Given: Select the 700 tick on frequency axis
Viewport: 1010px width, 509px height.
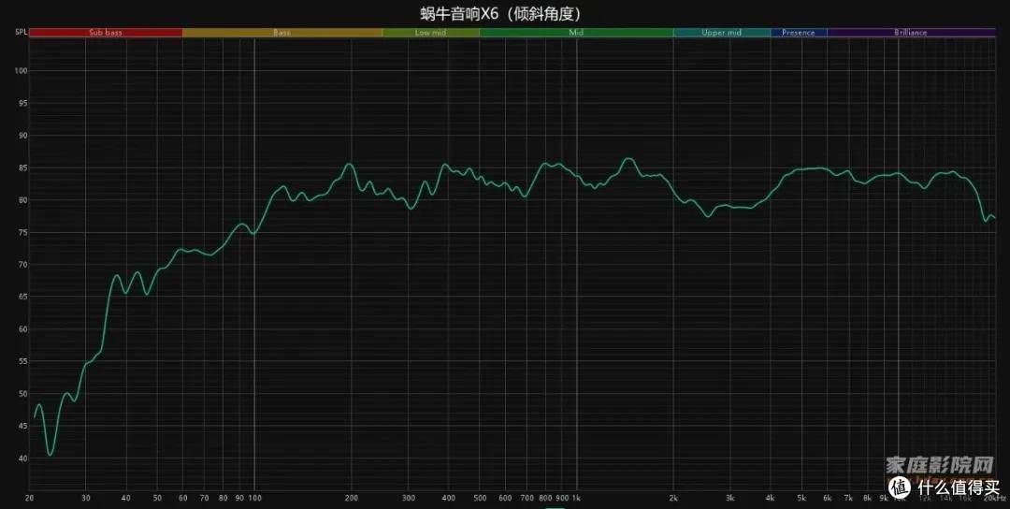Looking at the screenshot, I should click(527, 498).
